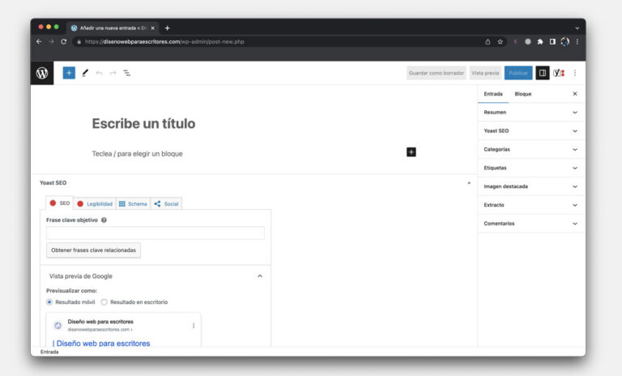Screen dimensions: 622x376
Task: Expand the Yoast SEO sidebar panel
Action: click(x=531, y=131)
